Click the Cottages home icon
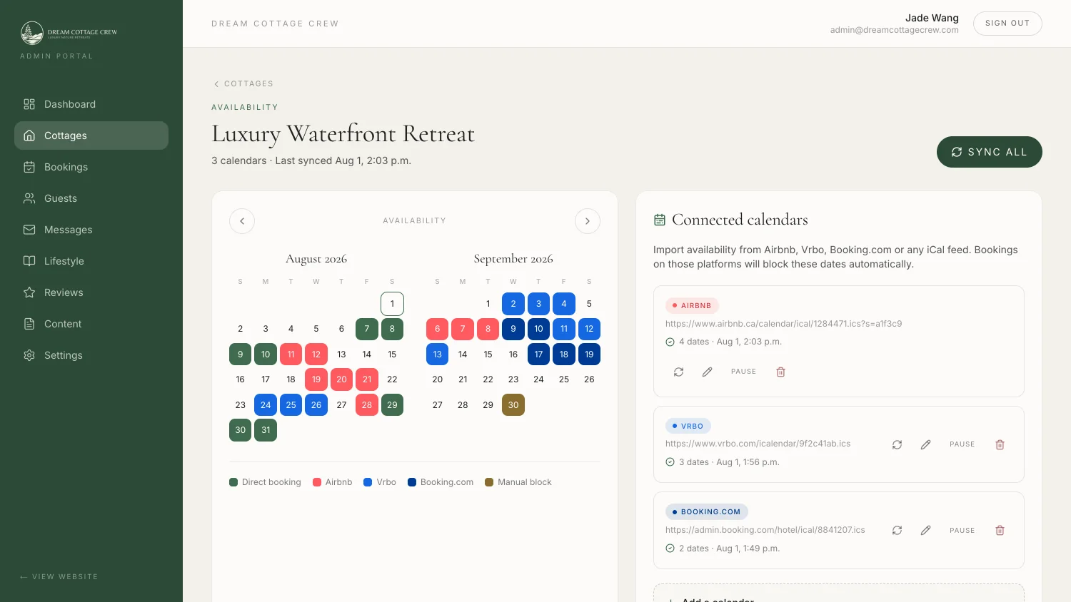The width and height of the screenshot is (1071, 602). [x=29, y=136]
